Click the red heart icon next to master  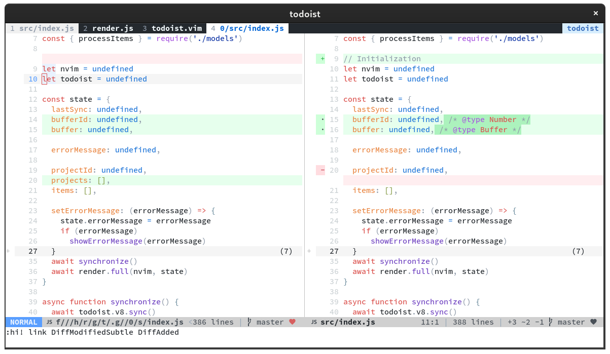(293, 321)
